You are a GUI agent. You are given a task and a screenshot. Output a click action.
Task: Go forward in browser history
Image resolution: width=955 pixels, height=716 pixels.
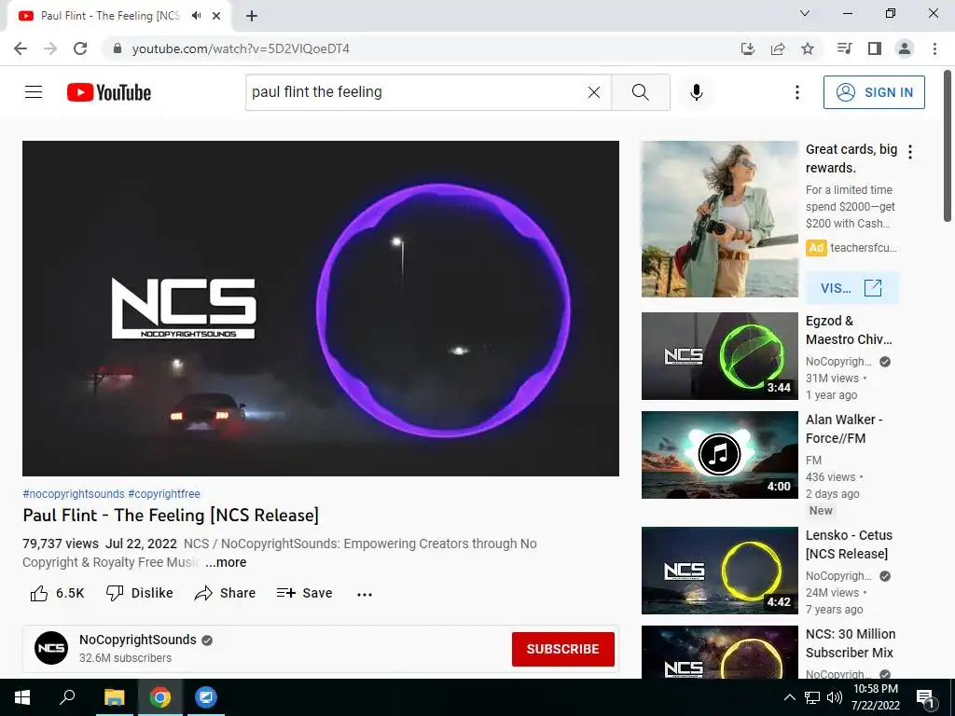[x=50, y=48]
